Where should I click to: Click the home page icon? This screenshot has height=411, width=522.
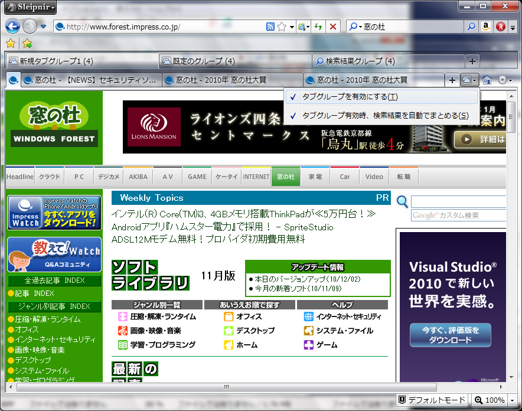pos(487,80)
